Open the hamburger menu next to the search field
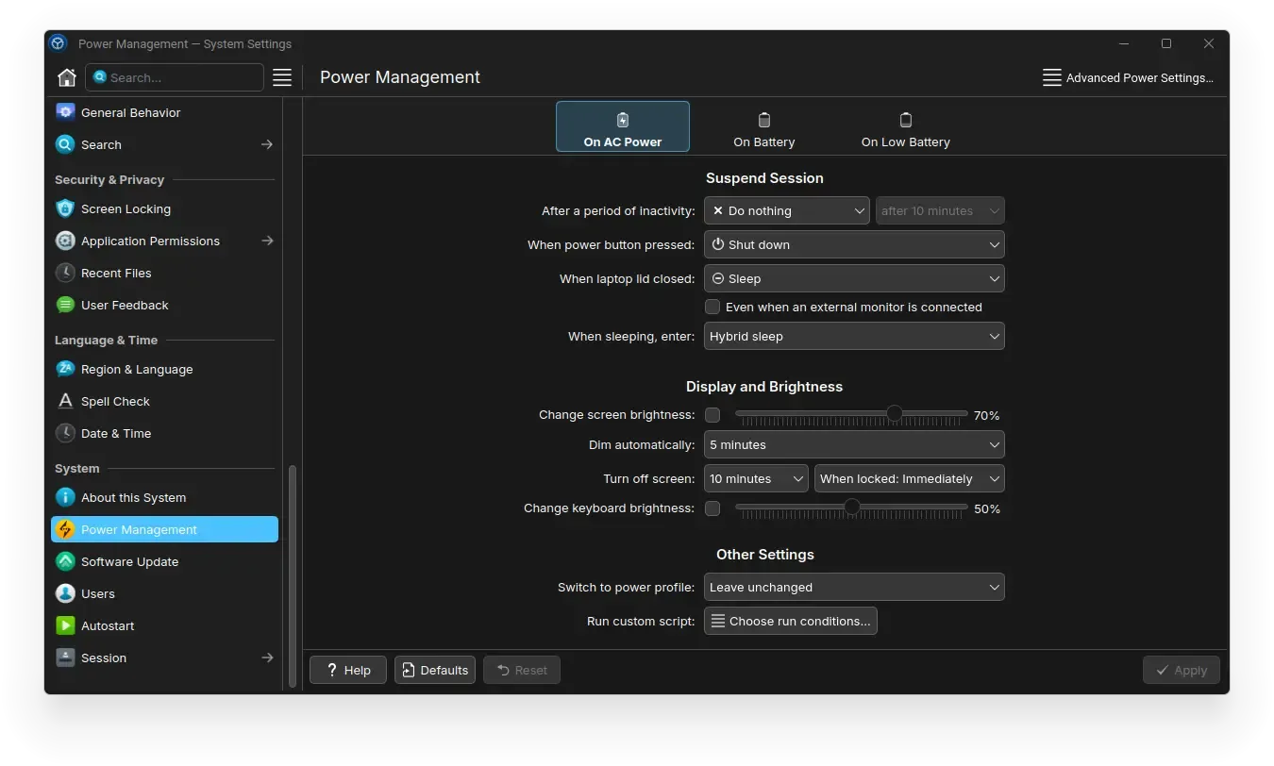Viewport: 1274px width, 766px height. click(x=282, y=77)
